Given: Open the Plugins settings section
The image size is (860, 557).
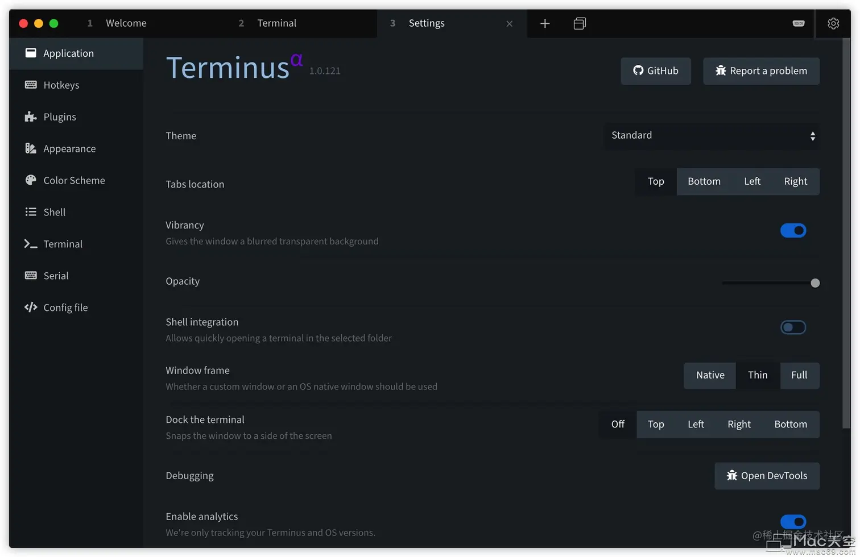Looking at the screenshot, I should [76, 117].
